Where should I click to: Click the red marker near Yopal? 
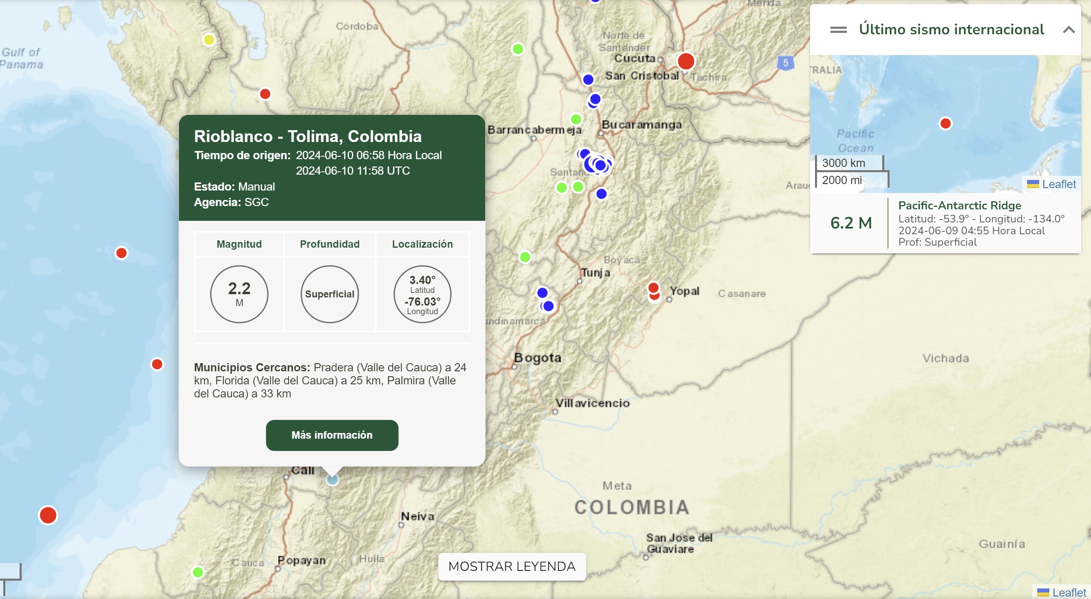click(654, 288)
